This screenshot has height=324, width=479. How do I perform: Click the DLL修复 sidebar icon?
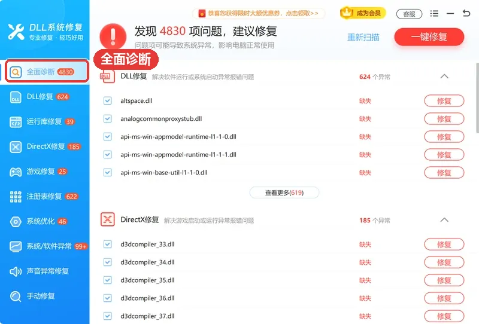tap(16, 97)
